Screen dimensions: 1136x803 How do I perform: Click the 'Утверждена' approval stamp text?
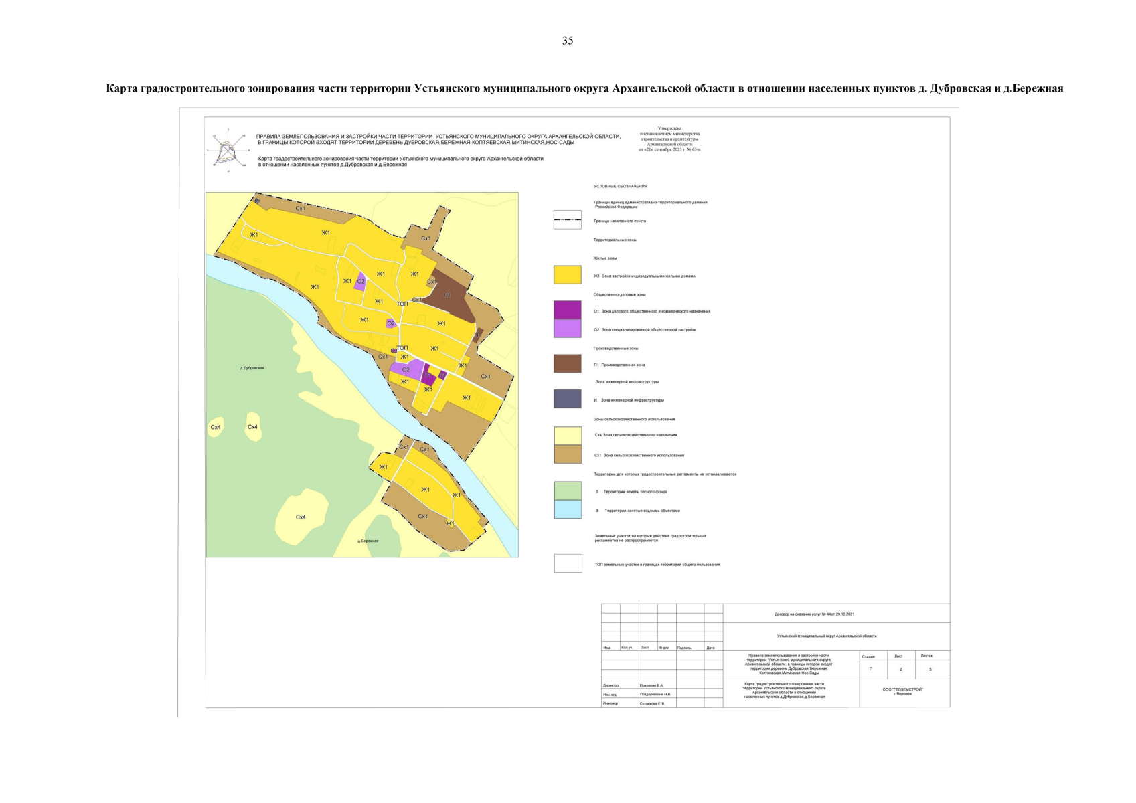tap(669, 128)
